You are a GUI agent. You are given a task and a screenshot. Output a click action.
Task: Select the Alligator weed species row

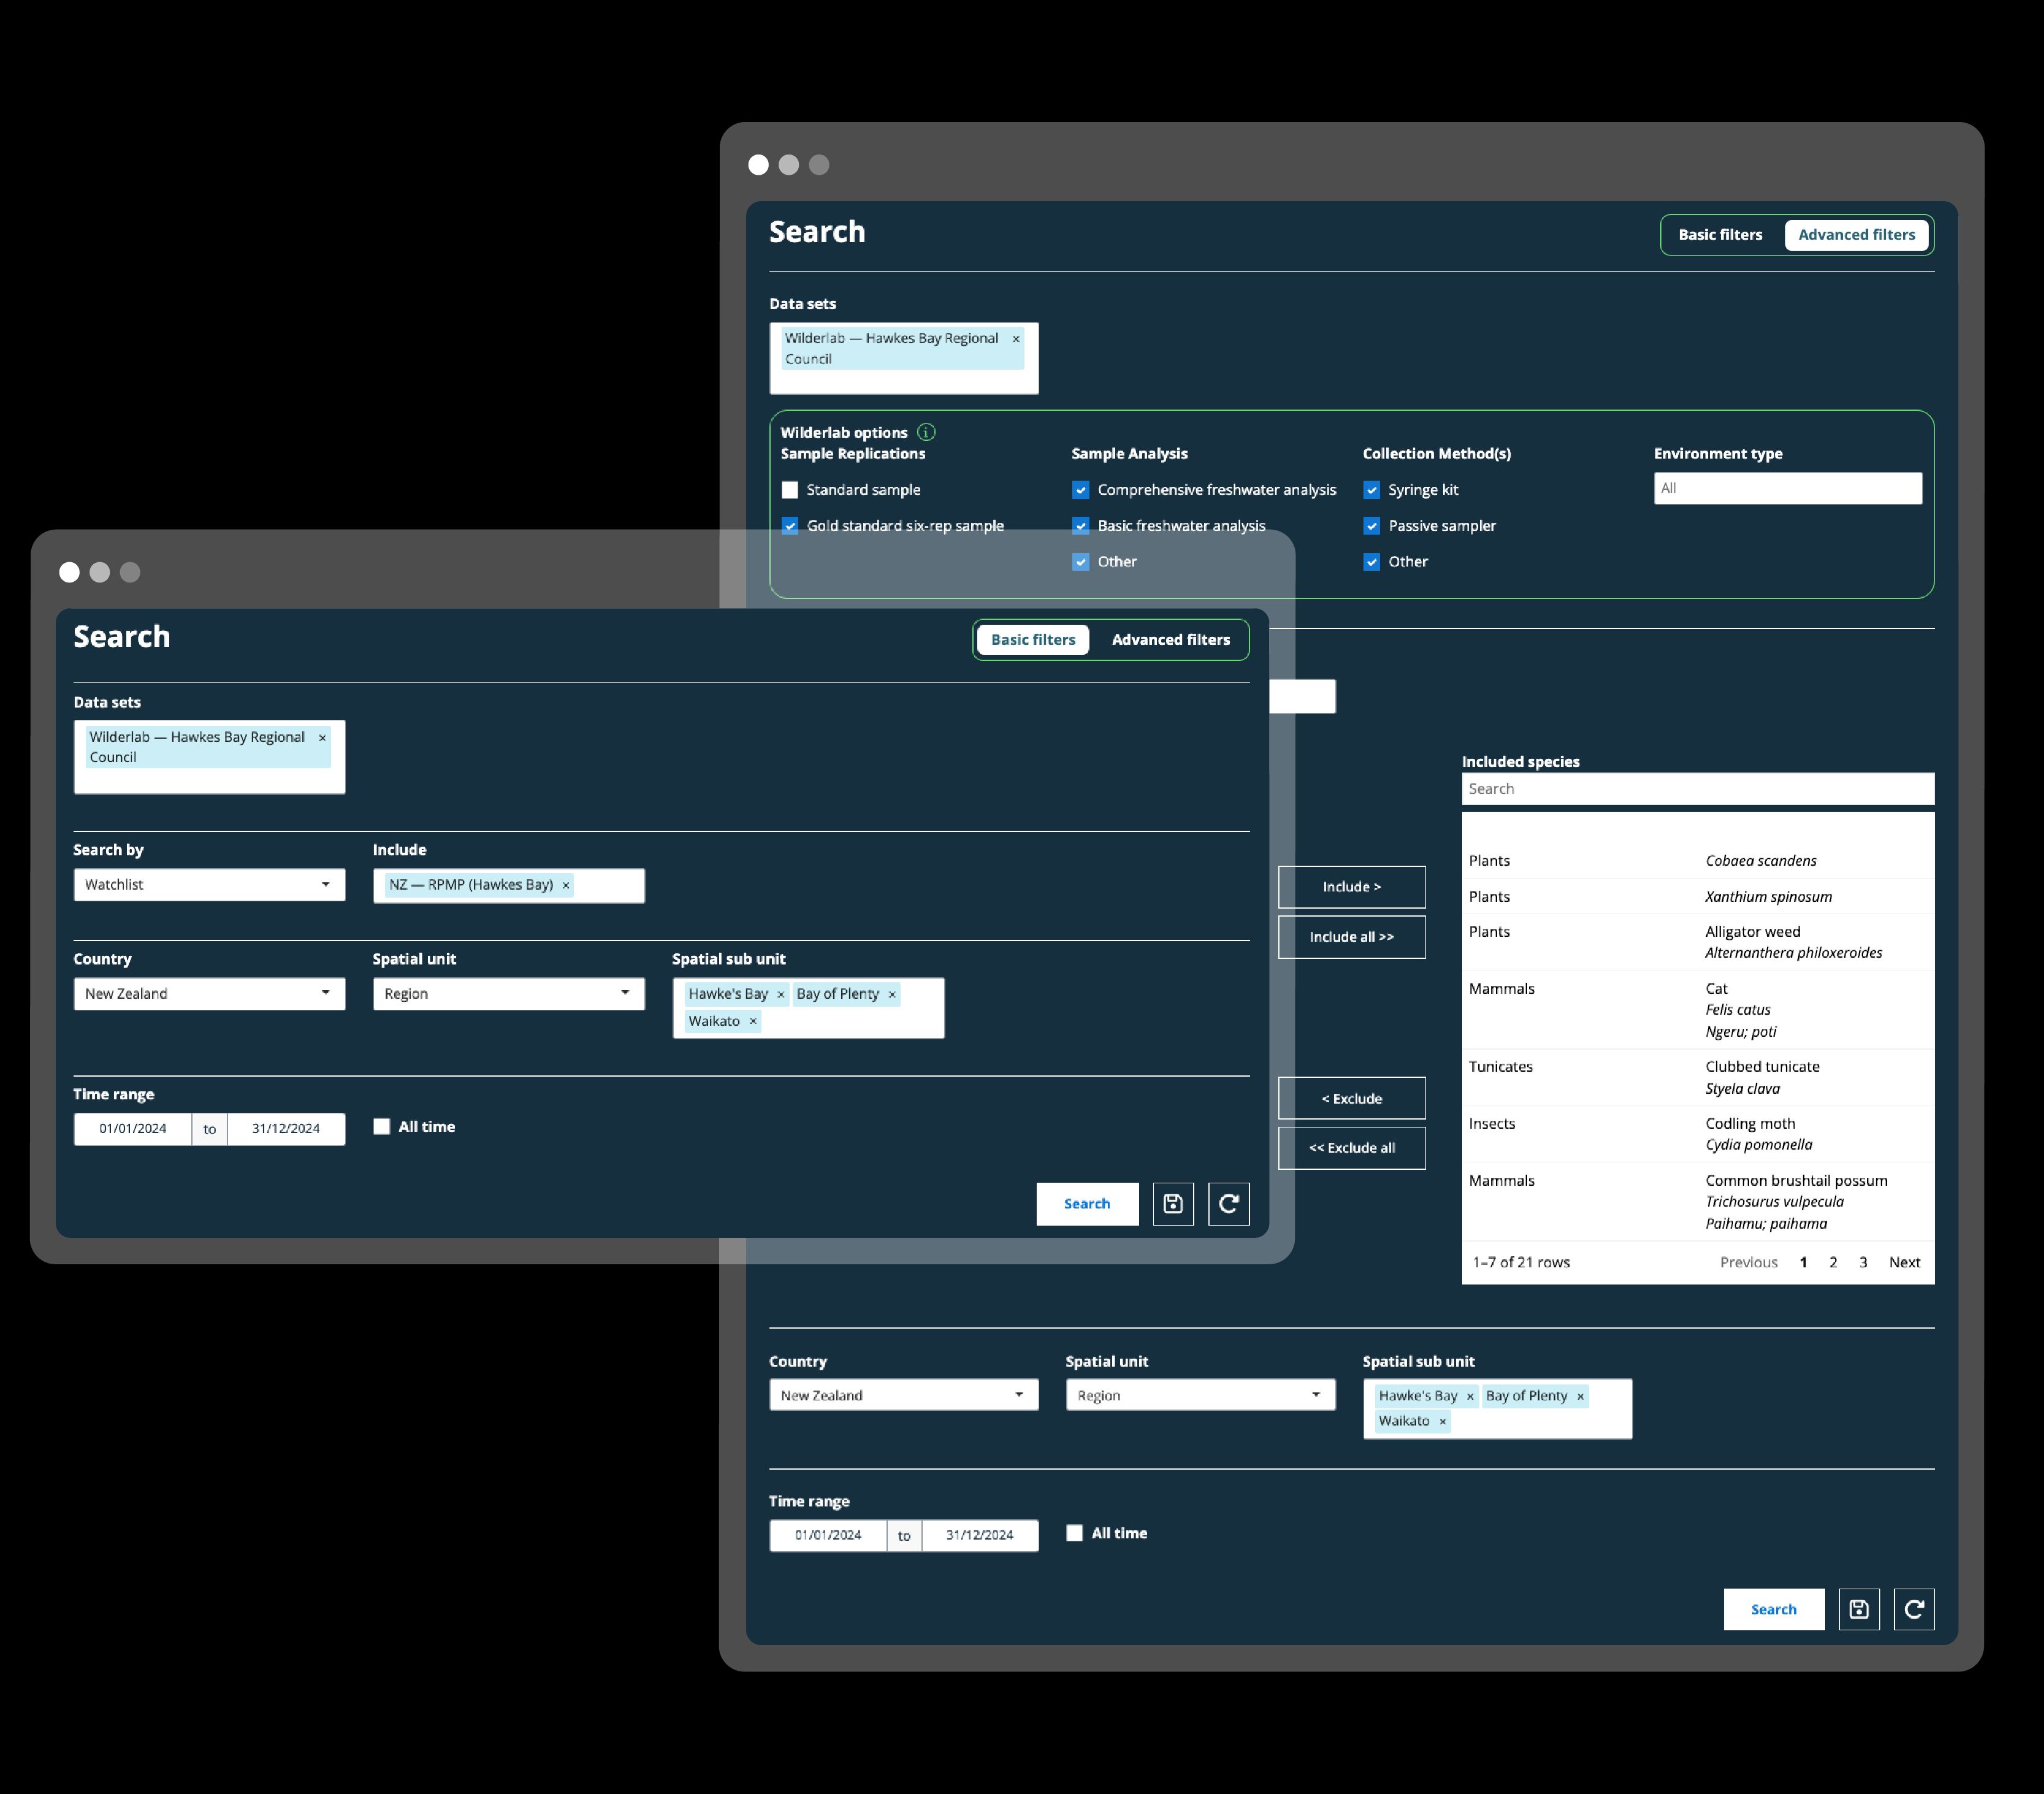point(1698,942)
